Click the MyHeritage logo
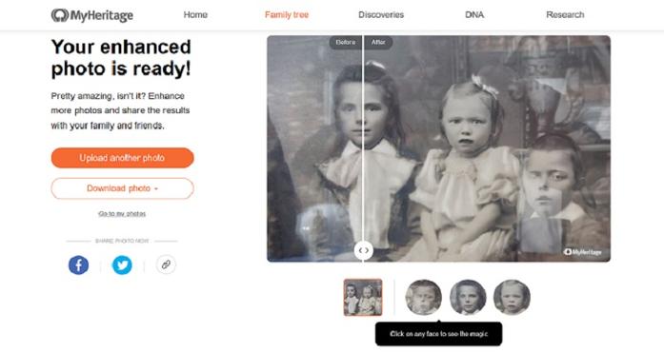This screenshot has height=352, width=664. click(91, 15)
